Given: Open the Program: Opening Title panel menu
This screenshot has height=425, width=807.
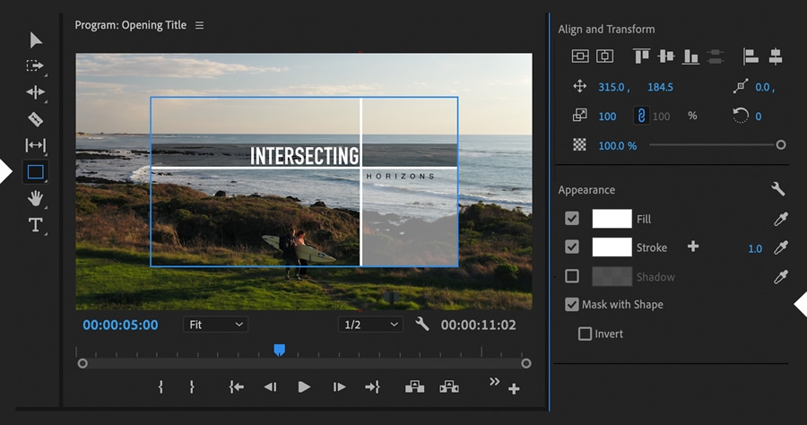Looking at the screenshot, I should 200,25.
